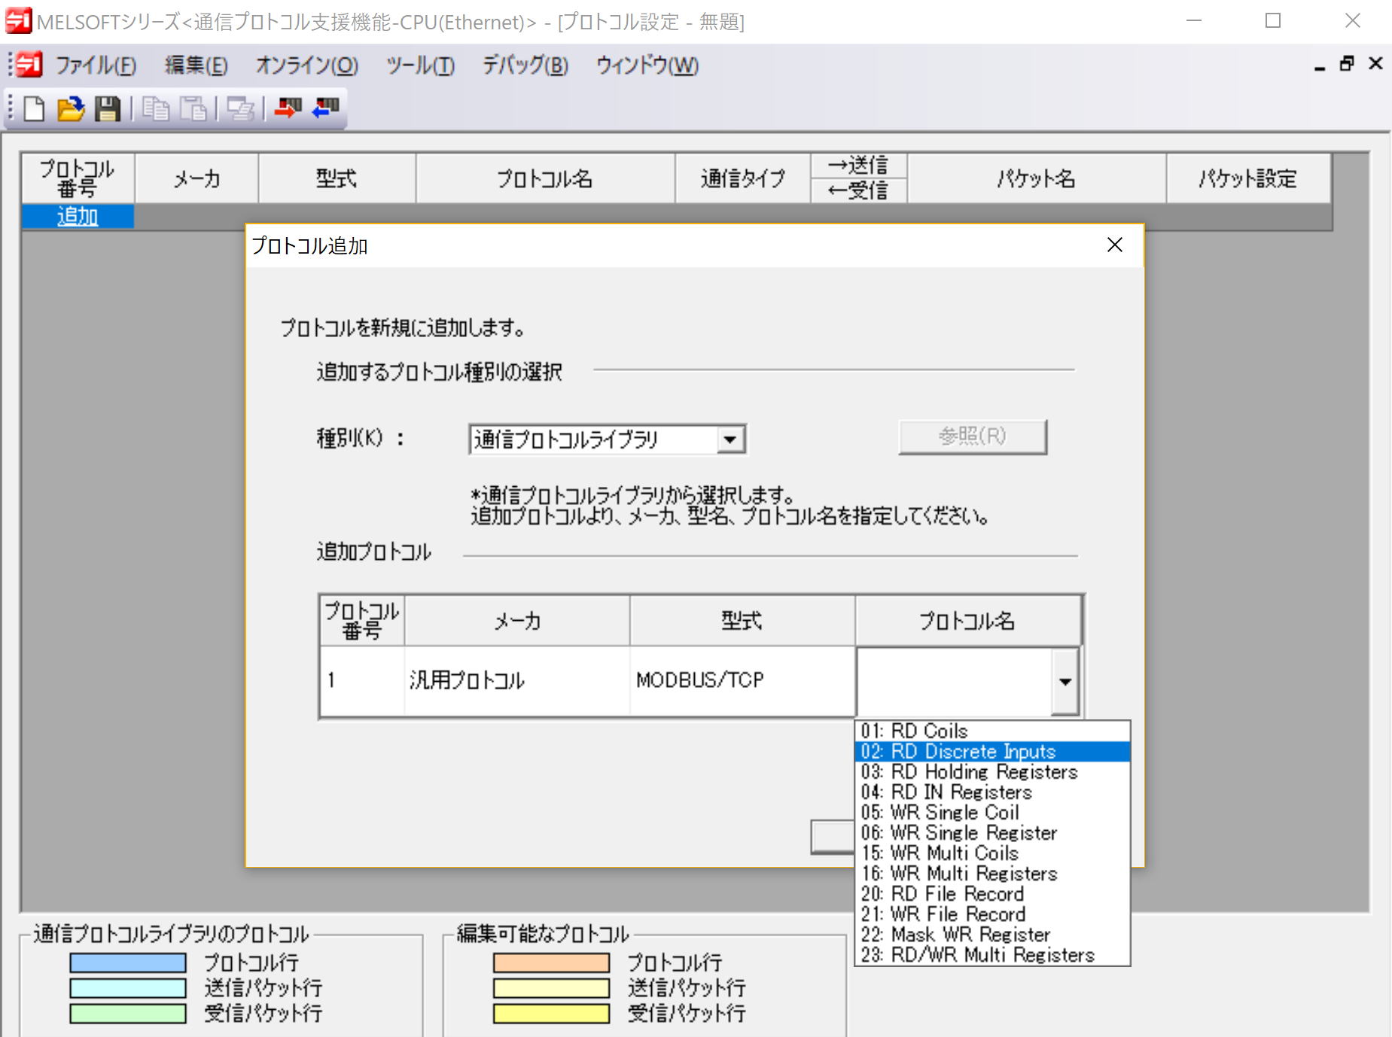Click the pale yellow editable 送信パケット行 swatch
1392x1037 pixels.
click(551, 988)
